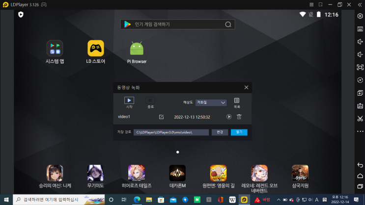Stop recording with 종료 button

tap(150, 102)
